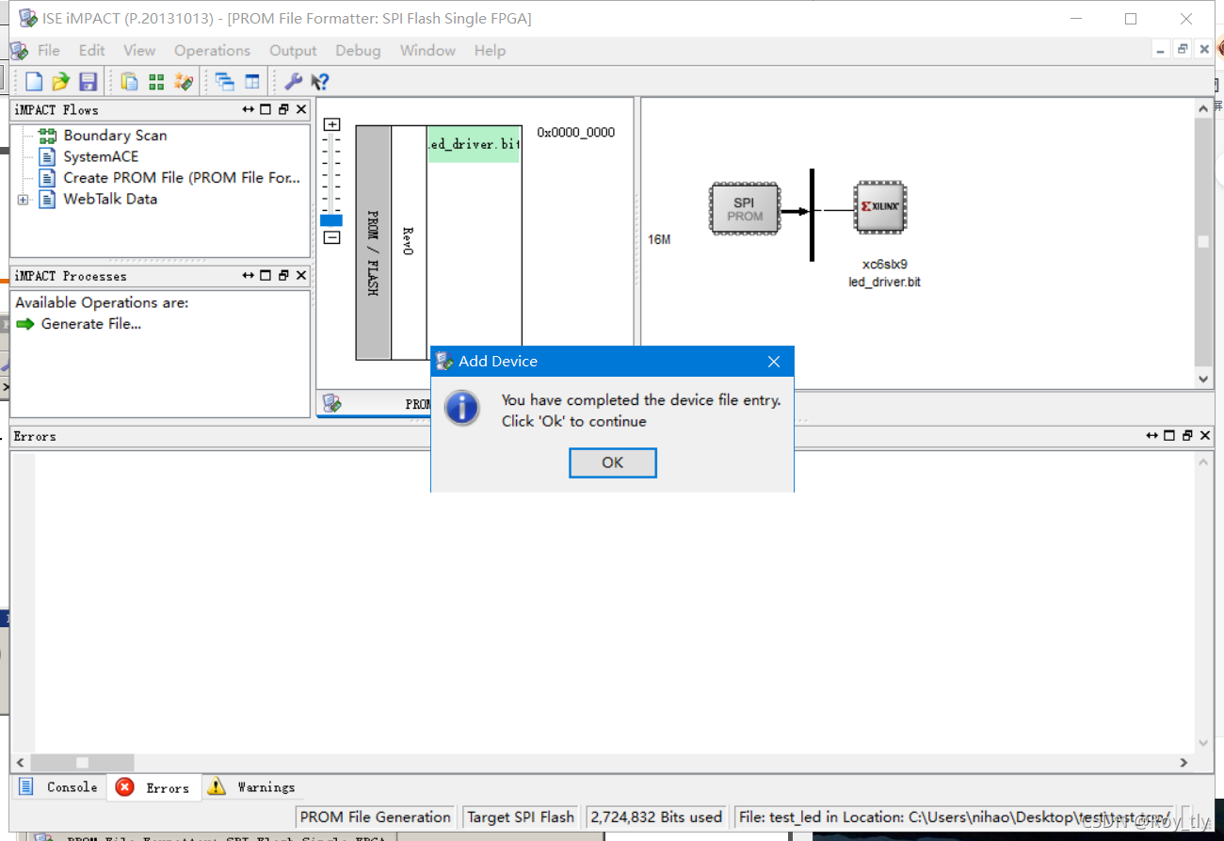Select Boundary Scan flow

point(115,136)
